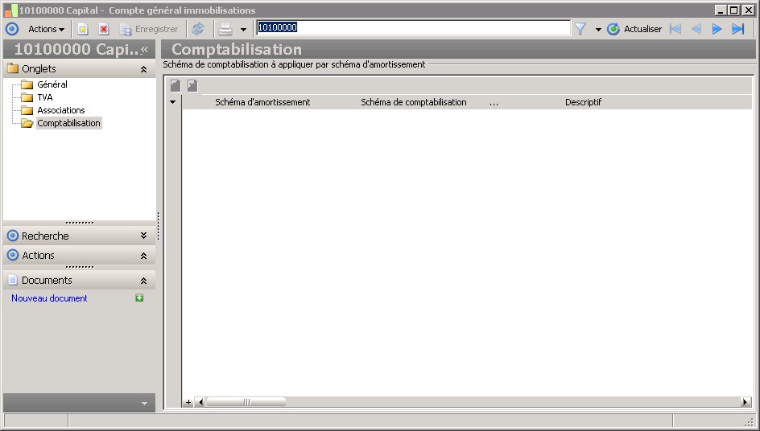Click the printer icon
The image size is (760, 431).
point(225,29)
